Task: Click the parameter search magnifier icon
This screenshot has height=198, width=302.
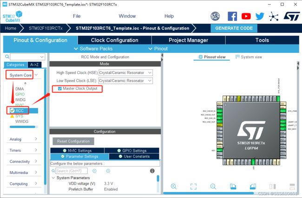Action: 53,171
